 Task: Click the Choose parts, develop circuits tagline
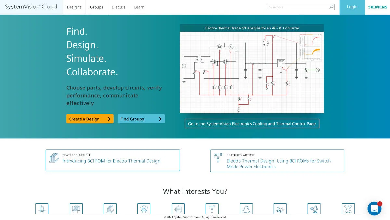coord(114,96)
